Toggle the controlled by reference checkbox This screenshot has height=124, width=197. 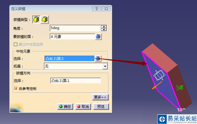click(16, 88)
